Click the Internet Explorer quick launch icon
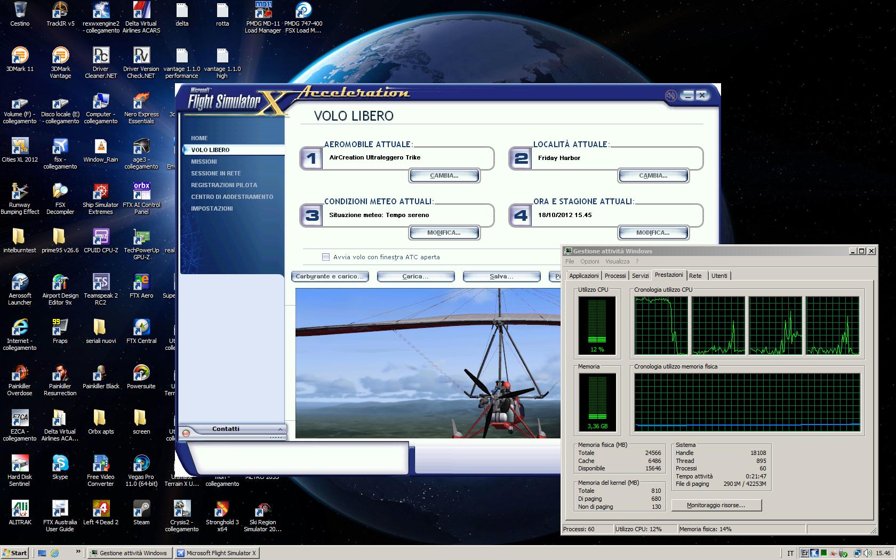 [x=54, y=553]
